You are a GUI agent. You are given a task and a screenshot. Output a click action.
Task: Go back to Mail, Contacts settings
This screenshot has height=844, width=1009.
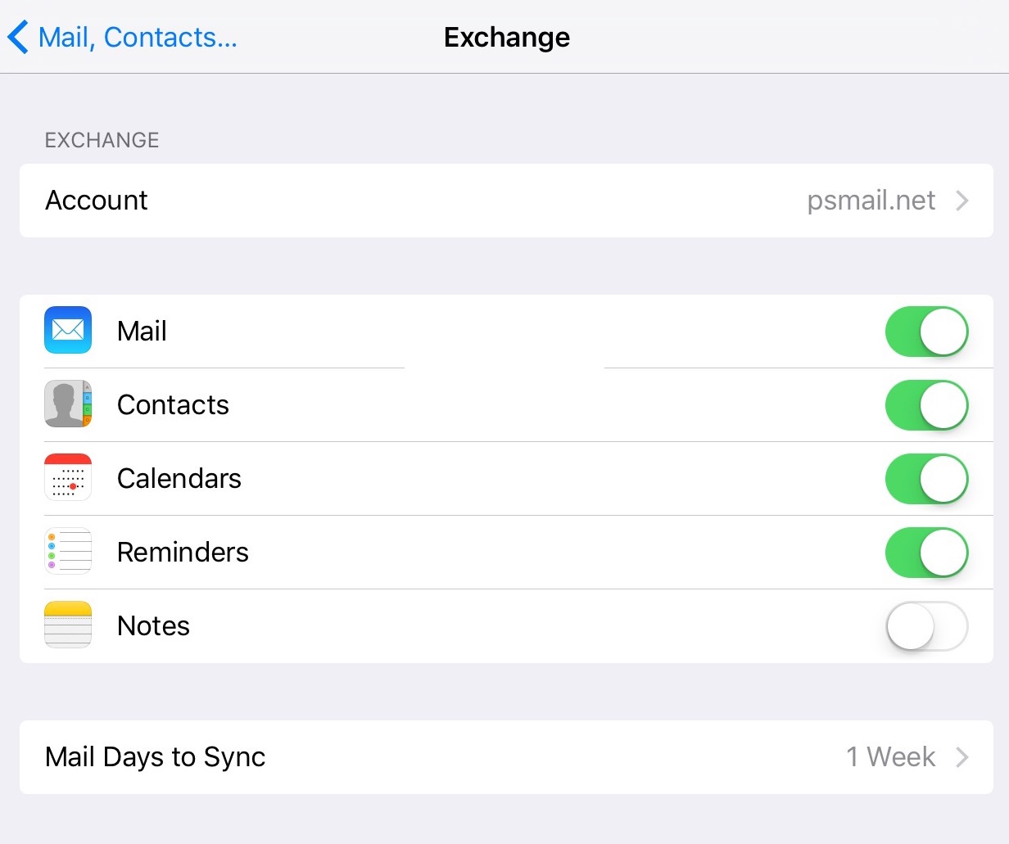pos(122,37)
